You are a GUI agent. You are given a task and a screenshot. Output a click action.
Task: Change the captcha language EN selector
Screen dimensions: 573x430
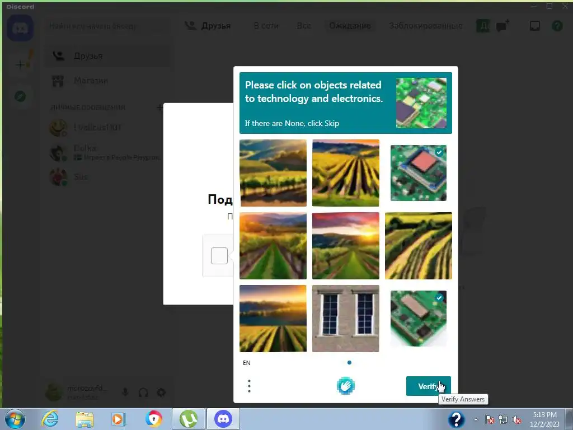click(247, 363)
